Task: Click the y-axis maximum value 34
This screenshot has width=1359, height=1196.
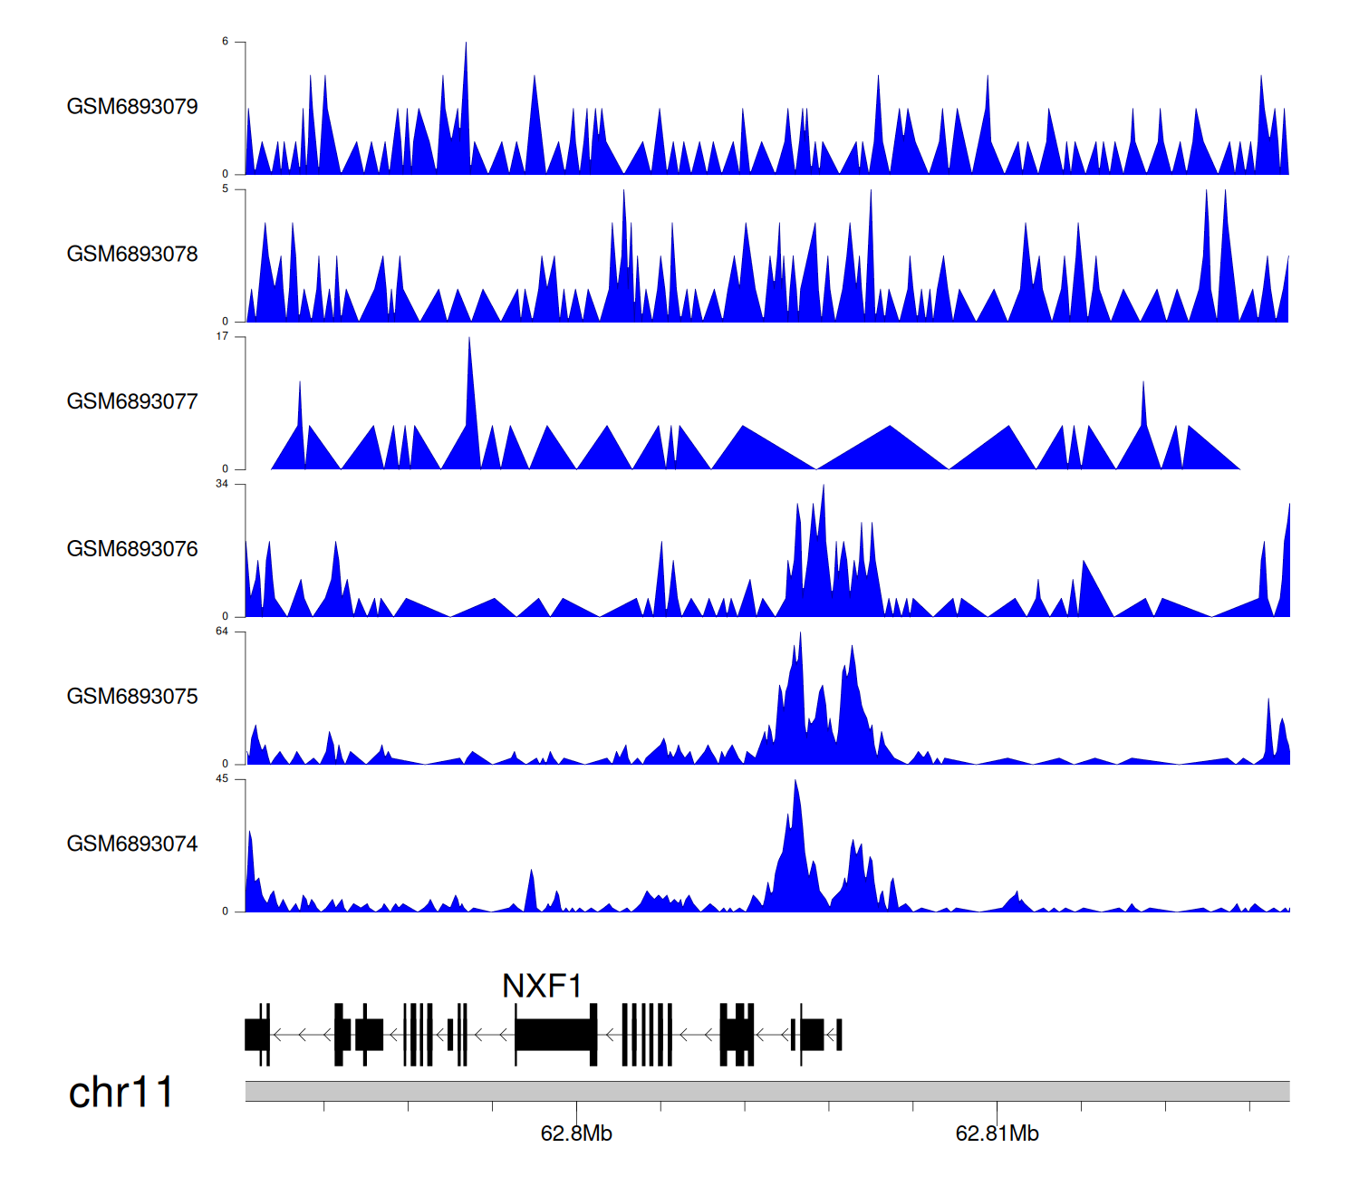Action: (x=222, y=484)
